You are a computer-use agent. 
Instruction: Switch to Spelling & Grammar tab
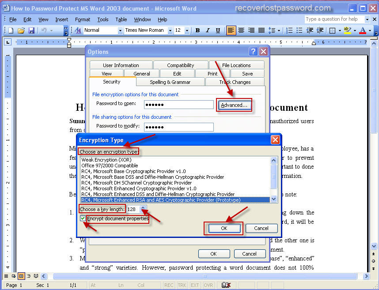(x=170, y=82)
